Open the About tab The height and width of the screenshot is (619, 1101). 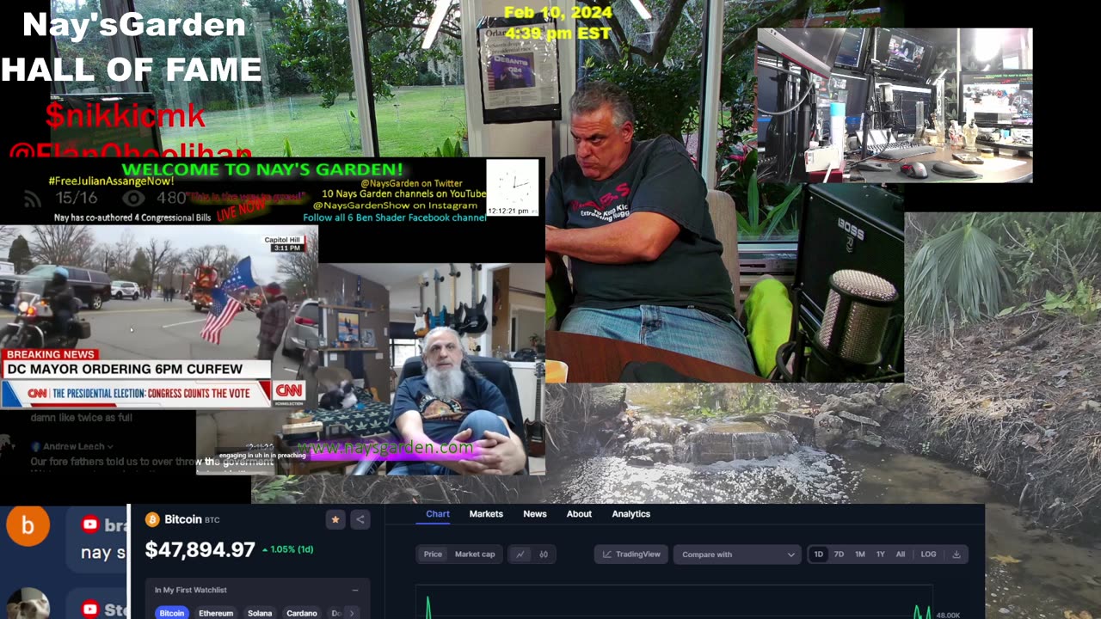point(579,514)
